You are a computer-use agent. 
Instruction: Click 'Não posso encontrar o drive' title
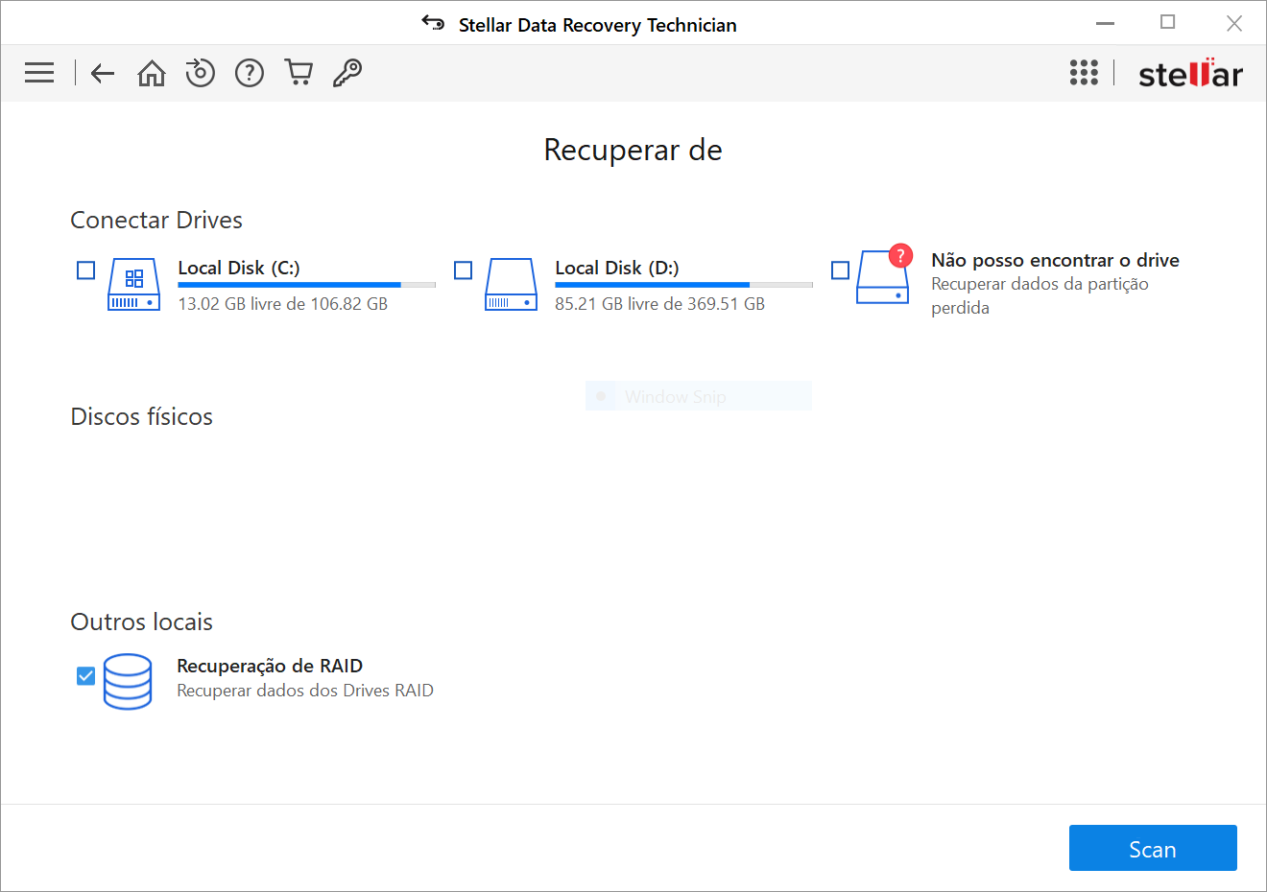(1055, 260)
